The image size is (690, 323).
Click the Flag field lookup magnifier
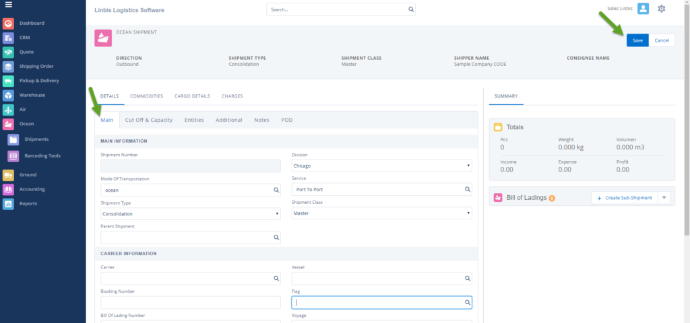[x=468, y=303]
